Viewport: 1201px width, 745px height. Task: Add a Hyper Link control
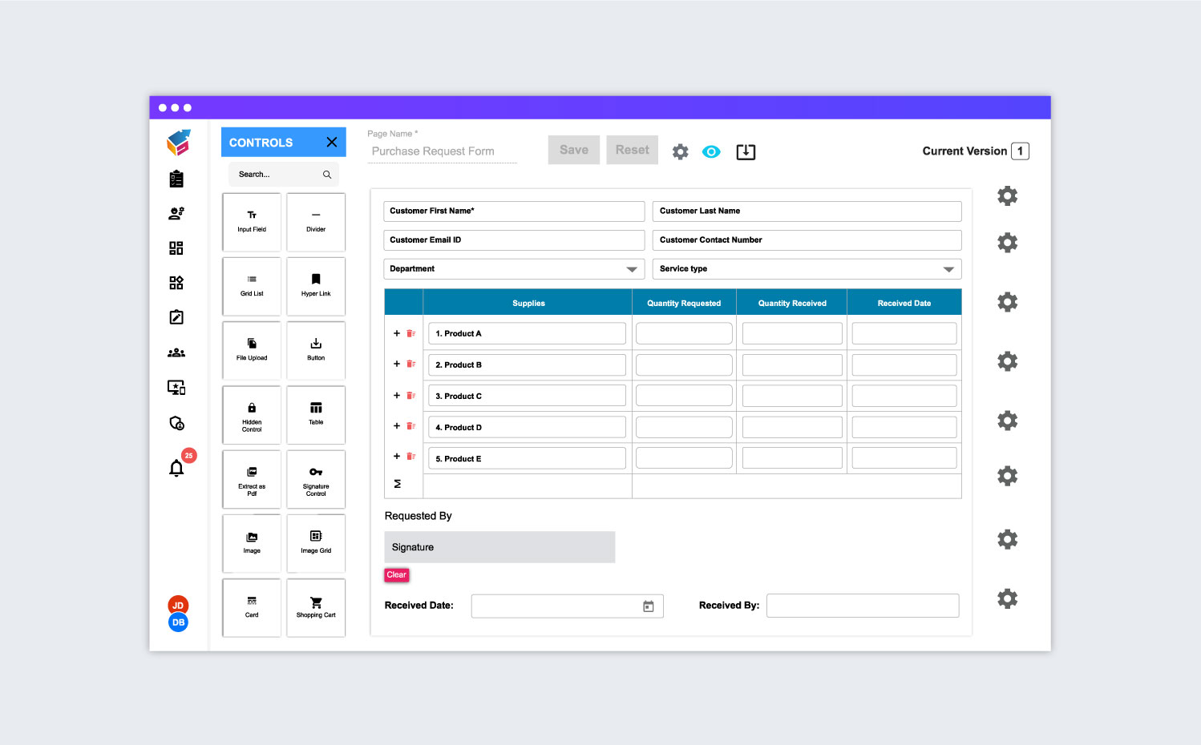pos(315,286)
